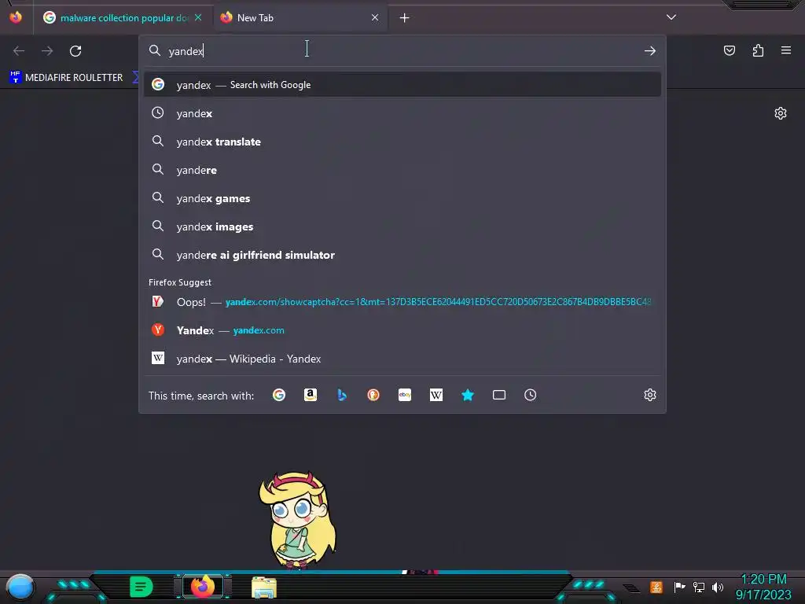Pick the yandere search suggestion
The height and width of the screenshot is (604, 805).
pos(402,170)
